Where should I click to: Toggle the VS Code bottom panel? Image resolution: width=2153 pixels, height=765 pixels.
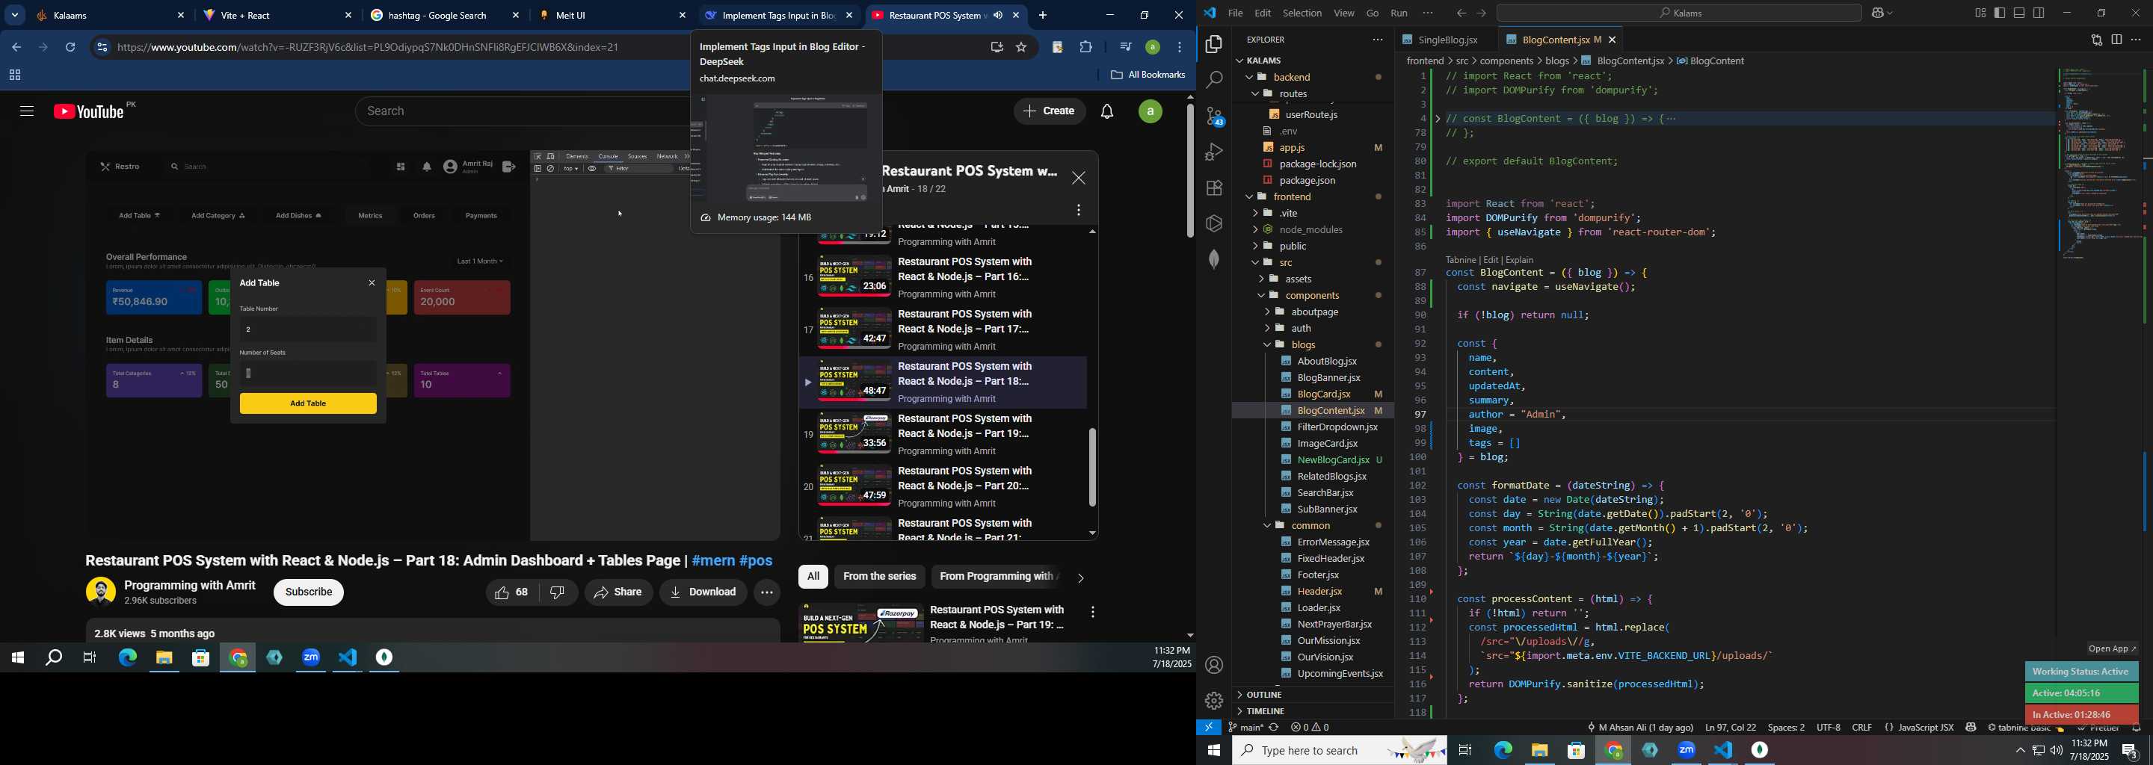pyautogui.click(x=2019, y=13)
